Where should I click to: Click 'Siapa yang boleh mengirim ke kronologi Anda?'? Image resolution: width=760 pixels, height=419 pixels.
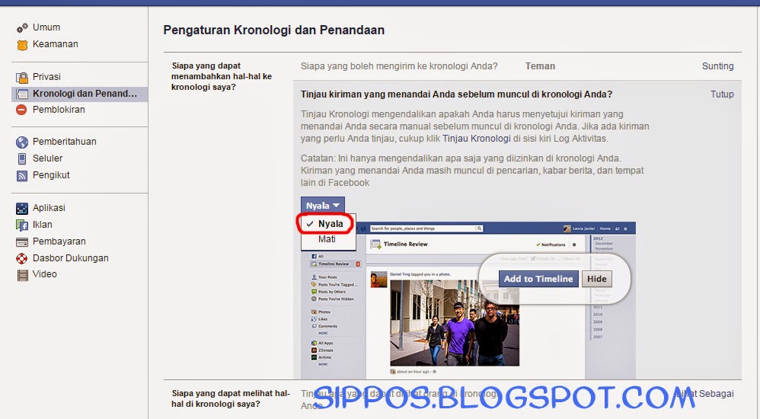(399, 66)
